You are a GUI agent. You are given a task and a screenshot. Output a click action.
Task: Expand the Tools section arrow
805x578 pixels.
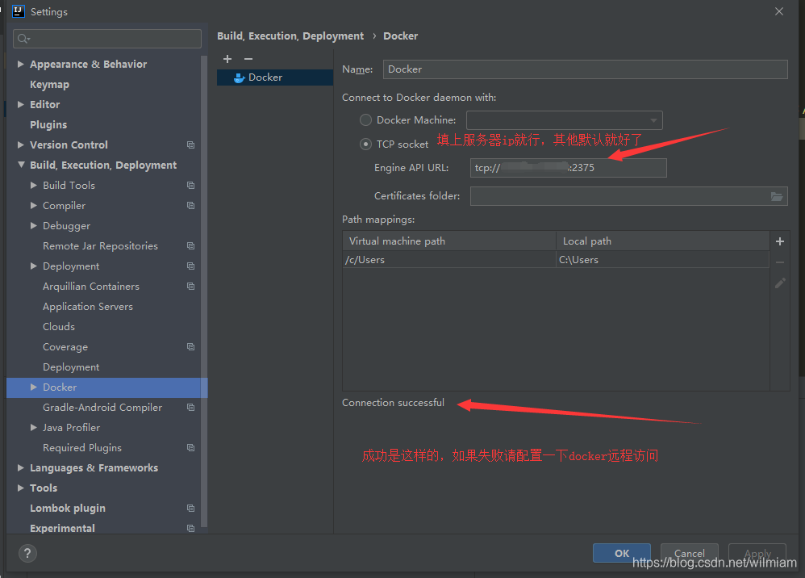(x=20, y=488)
